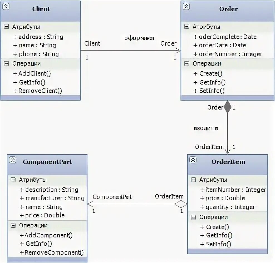The image size is (275, 263).
Task: Select the 'входит в' association label
Action: pyautogui.click(x=206, y=128)
